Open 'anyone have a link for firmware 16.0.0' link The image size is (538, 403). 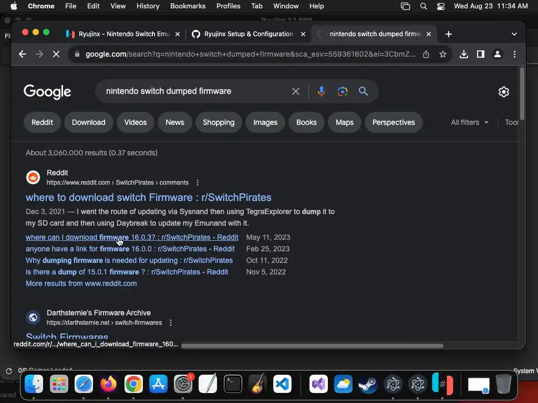pyautogui.click(x=130, y=249)
